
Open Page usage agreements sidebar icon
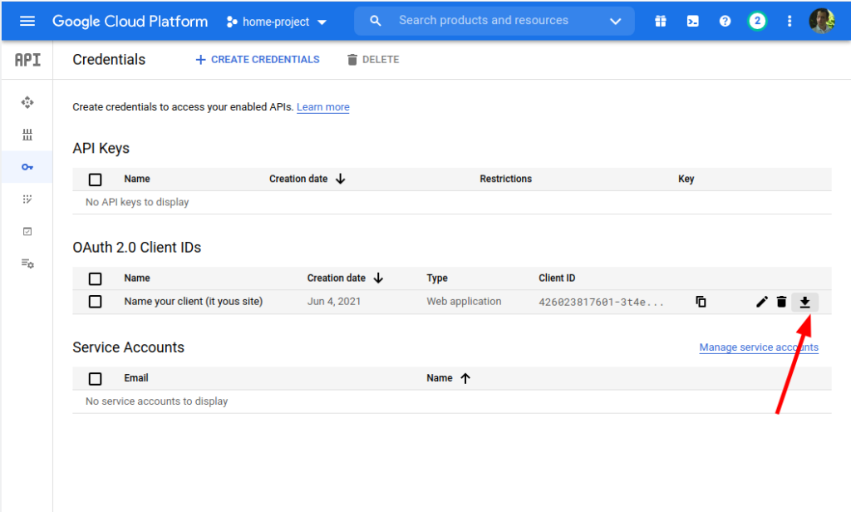27,263
